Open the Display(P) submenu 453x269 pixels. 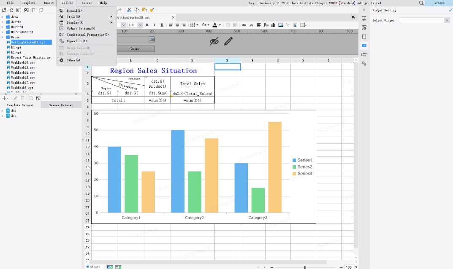pyautogui.click(x=87, y=22)
